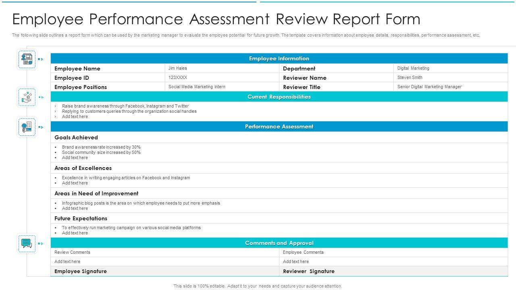Click the 'Review Comments' label
Viewport: 516px width, 290px height.
72,252
